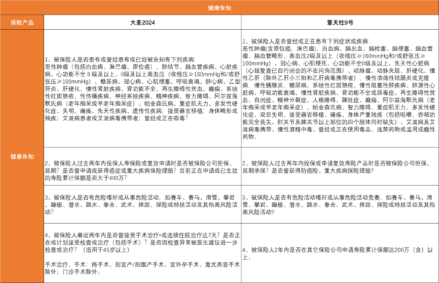Click the 手术治疗 exclusion note paragraph
The height and width of the screenshot is (283, 439).
(x=143, y=268)
